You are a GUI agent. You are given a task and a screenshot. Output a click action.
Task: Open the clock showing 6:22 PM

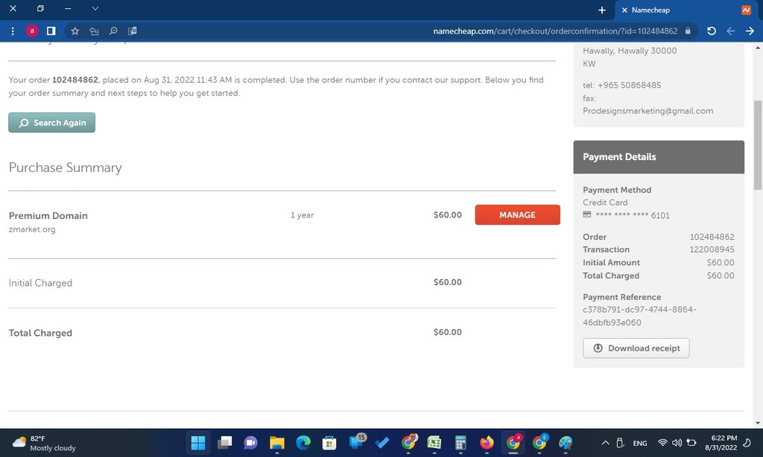(721, 443)
